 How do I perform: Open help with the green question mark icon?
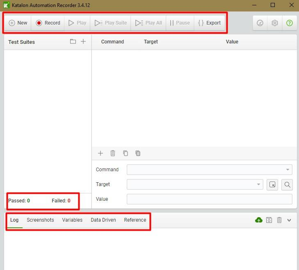pos(290,23)
